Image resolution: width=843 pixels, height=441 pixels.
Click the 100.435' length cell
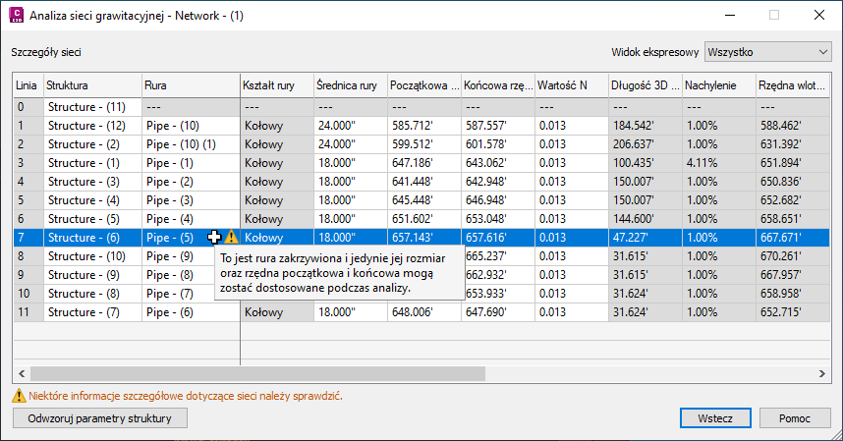point(646,163)
